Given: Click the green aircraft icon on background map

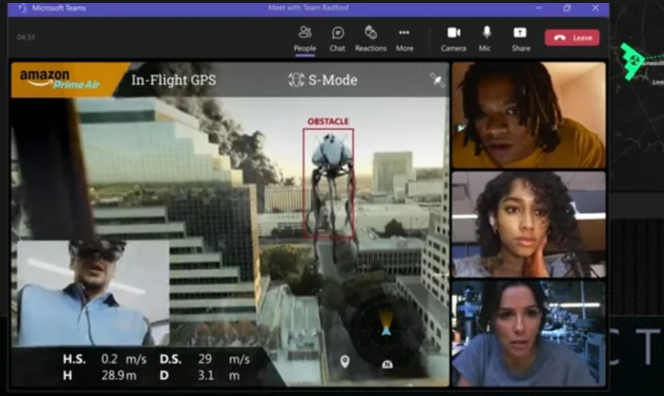Looking at the screenshot, I should point(632,60).
